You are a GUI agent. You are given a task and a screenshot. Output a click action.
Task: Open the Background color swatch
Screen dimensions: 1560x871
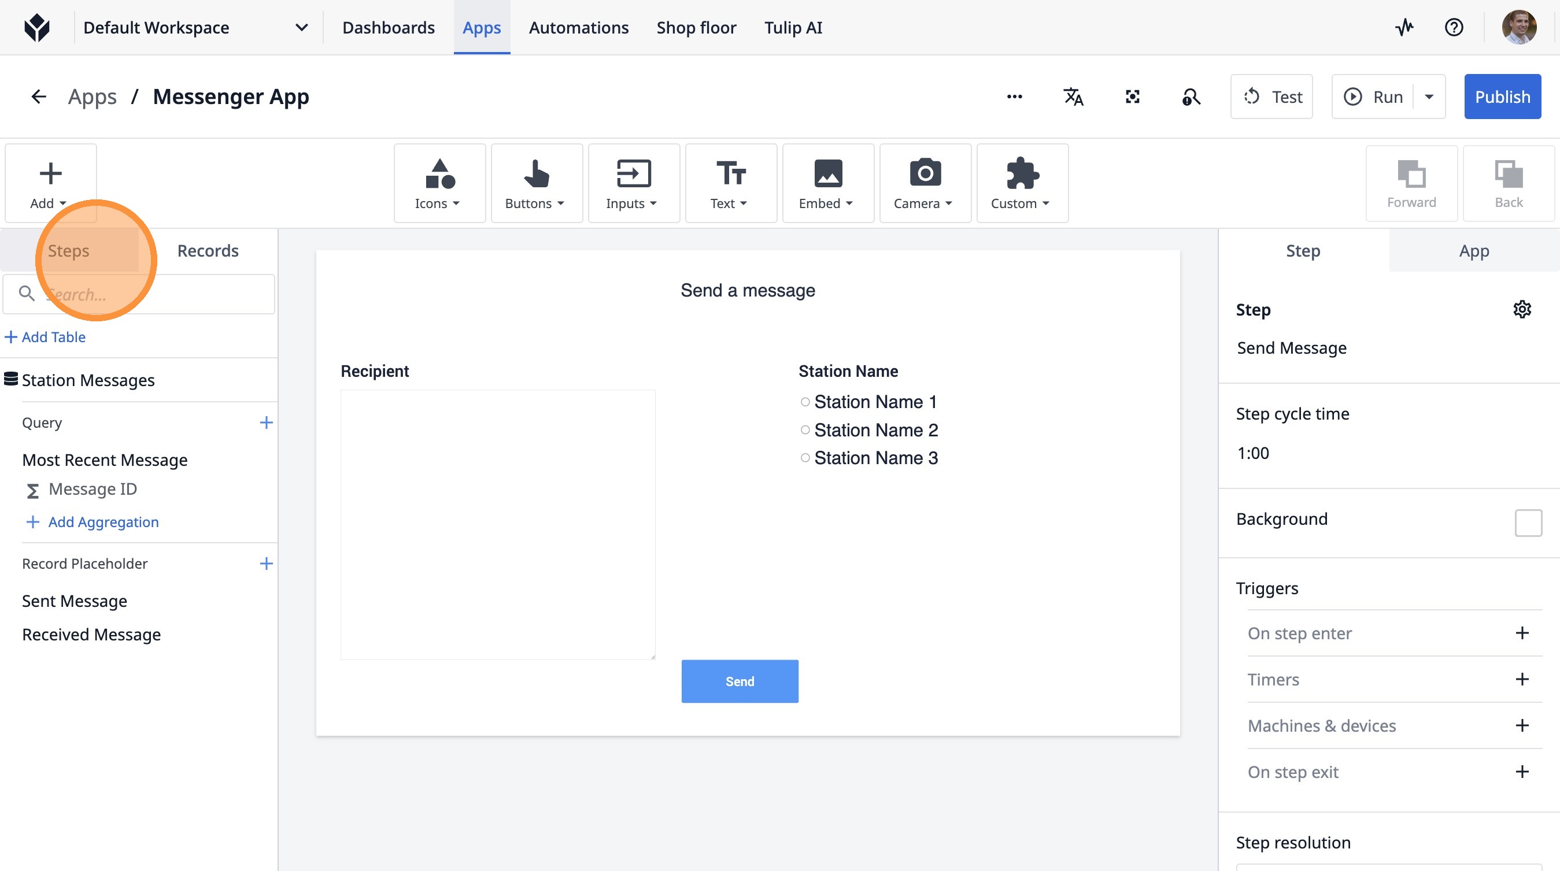pyautogui.click(x=1528, y=522)
